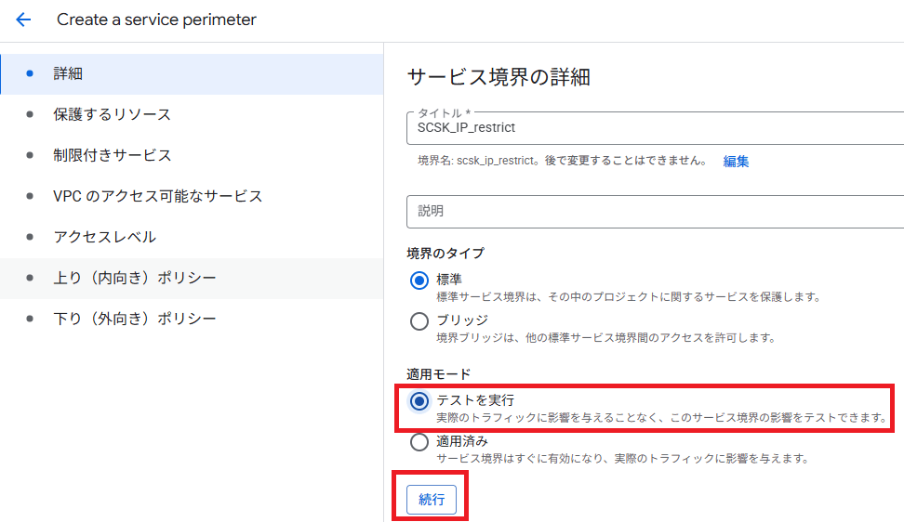Viewport: 904px width, 522px height.
Task: Focus the 説明 description field
Action: tap(651, 211)
